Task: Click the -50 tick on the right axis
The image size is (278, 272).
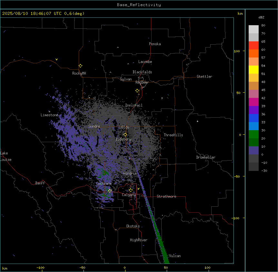Action: coord(237,176)
